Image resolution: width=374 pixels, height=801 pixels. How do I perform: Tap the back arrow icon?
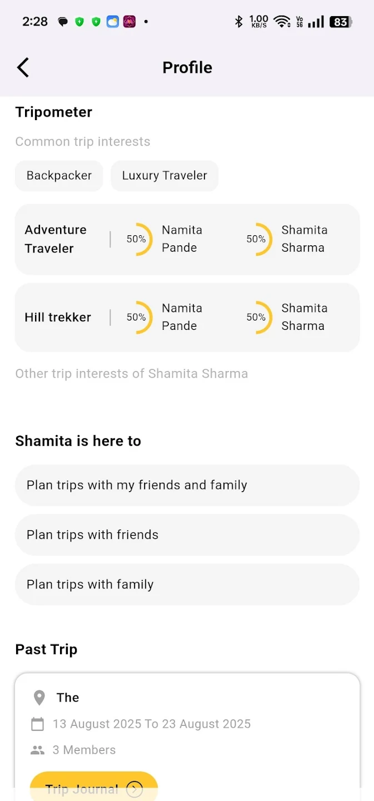click(x=23, y=67)
